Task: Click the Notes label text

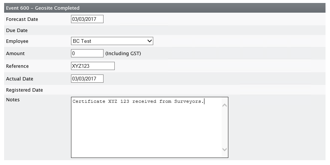Action: point(13,100)
